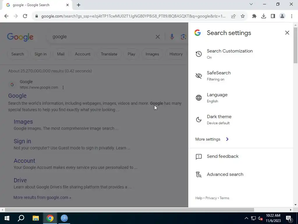This screenshot has height=224, width=298.
Task: Open Language setting globe icon
Action: [198, 98]
